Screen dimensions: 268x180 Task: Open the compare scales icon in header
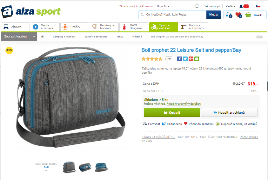point(229,15)
